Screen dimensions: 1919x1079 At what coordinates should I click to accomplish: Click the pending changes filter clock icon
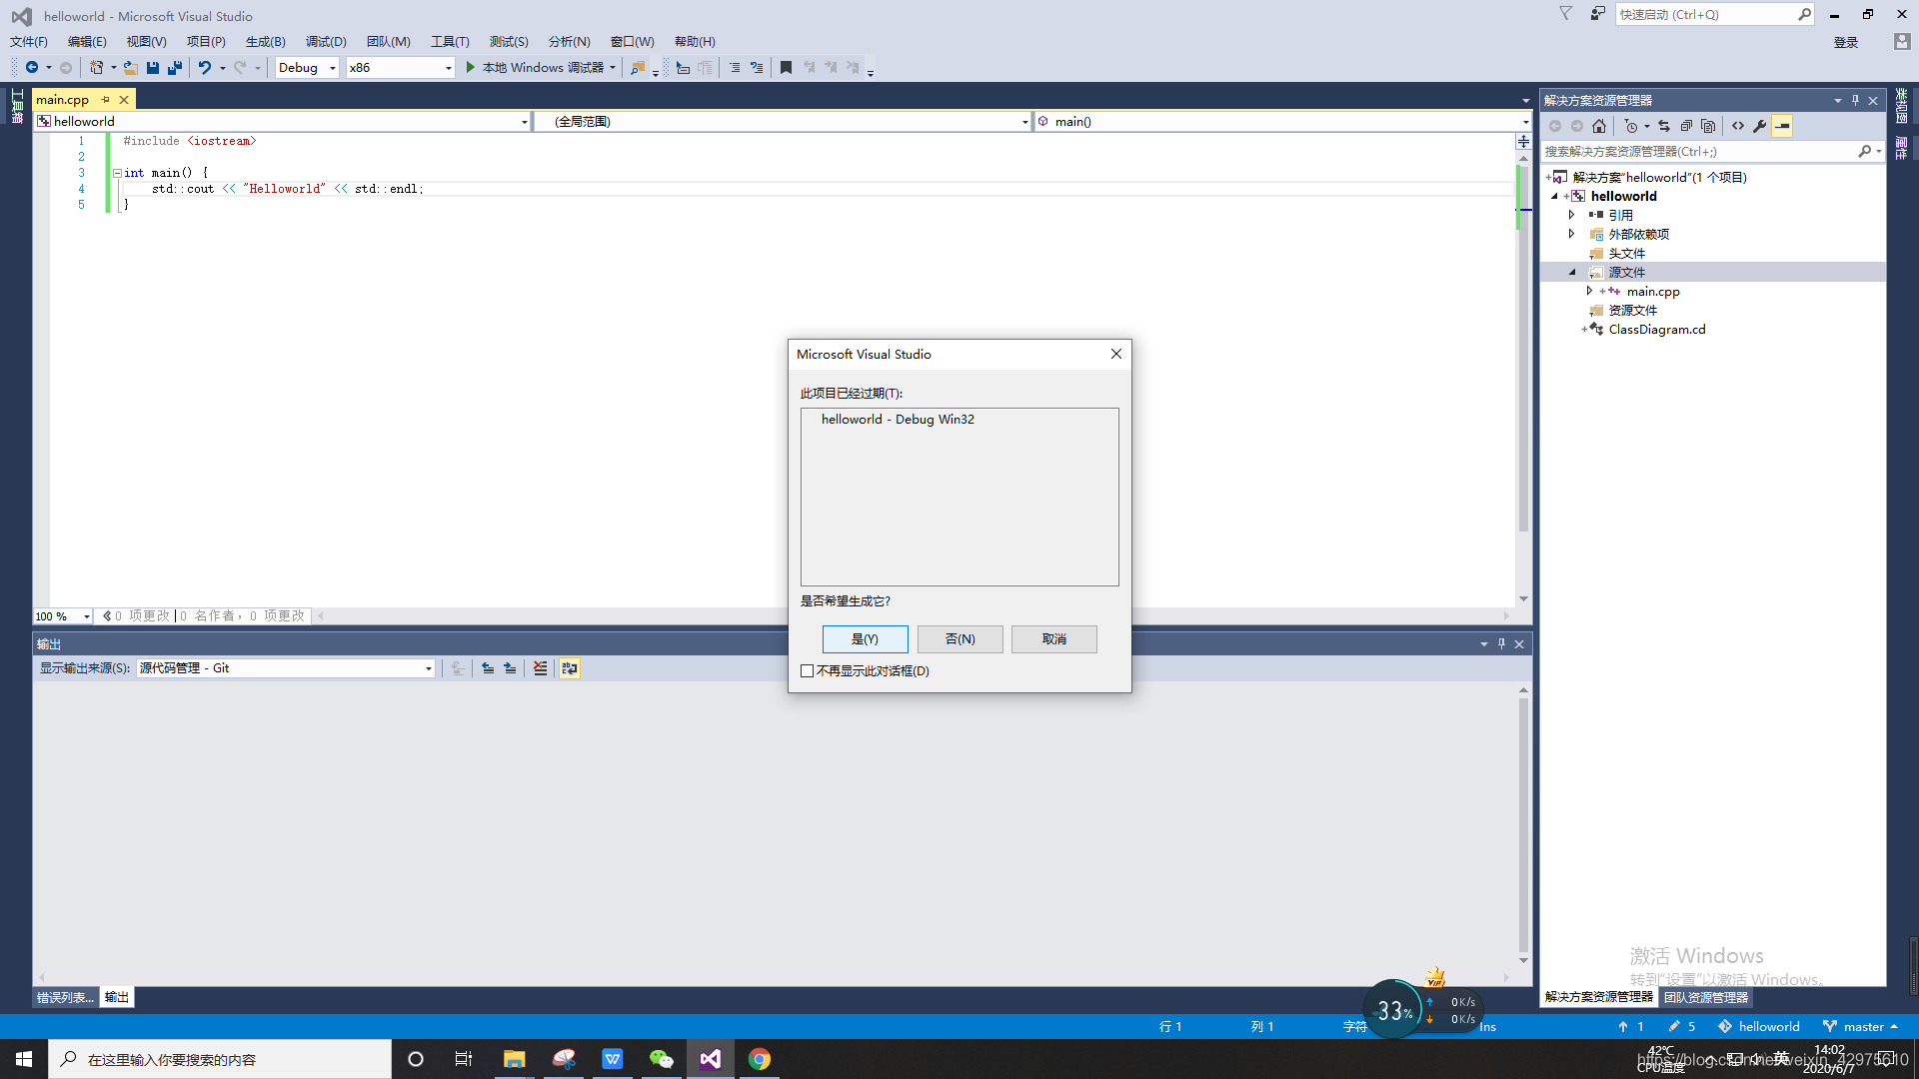pyautogui.click(x=1631, y=126)
